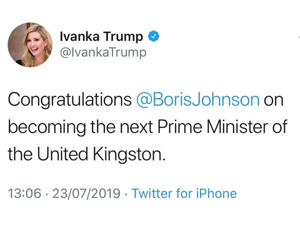Click the dot separator after 13:06
The image size is (300, 225).
(47, 193)
